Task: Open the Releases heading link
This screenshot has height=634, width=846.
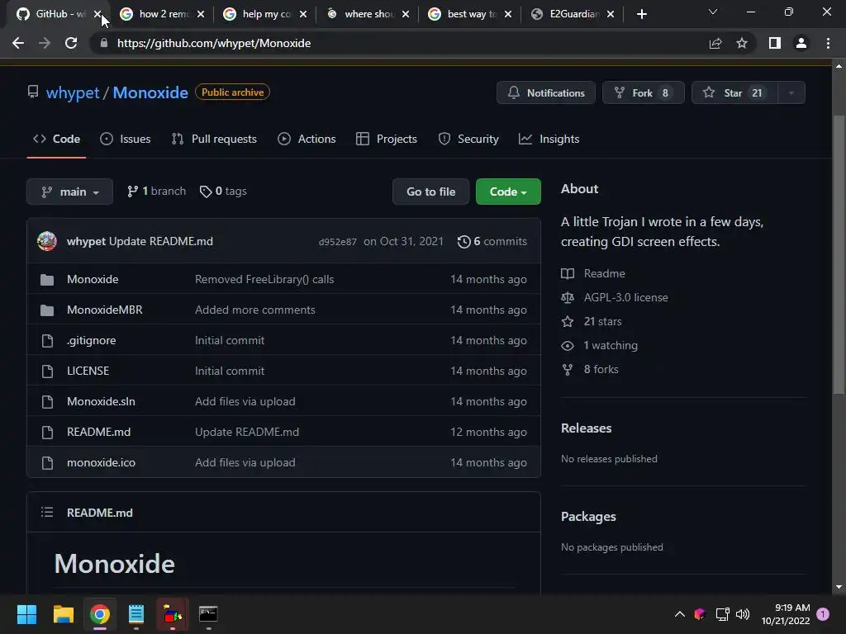Action: pyautogui.click(x=586, y=428)
